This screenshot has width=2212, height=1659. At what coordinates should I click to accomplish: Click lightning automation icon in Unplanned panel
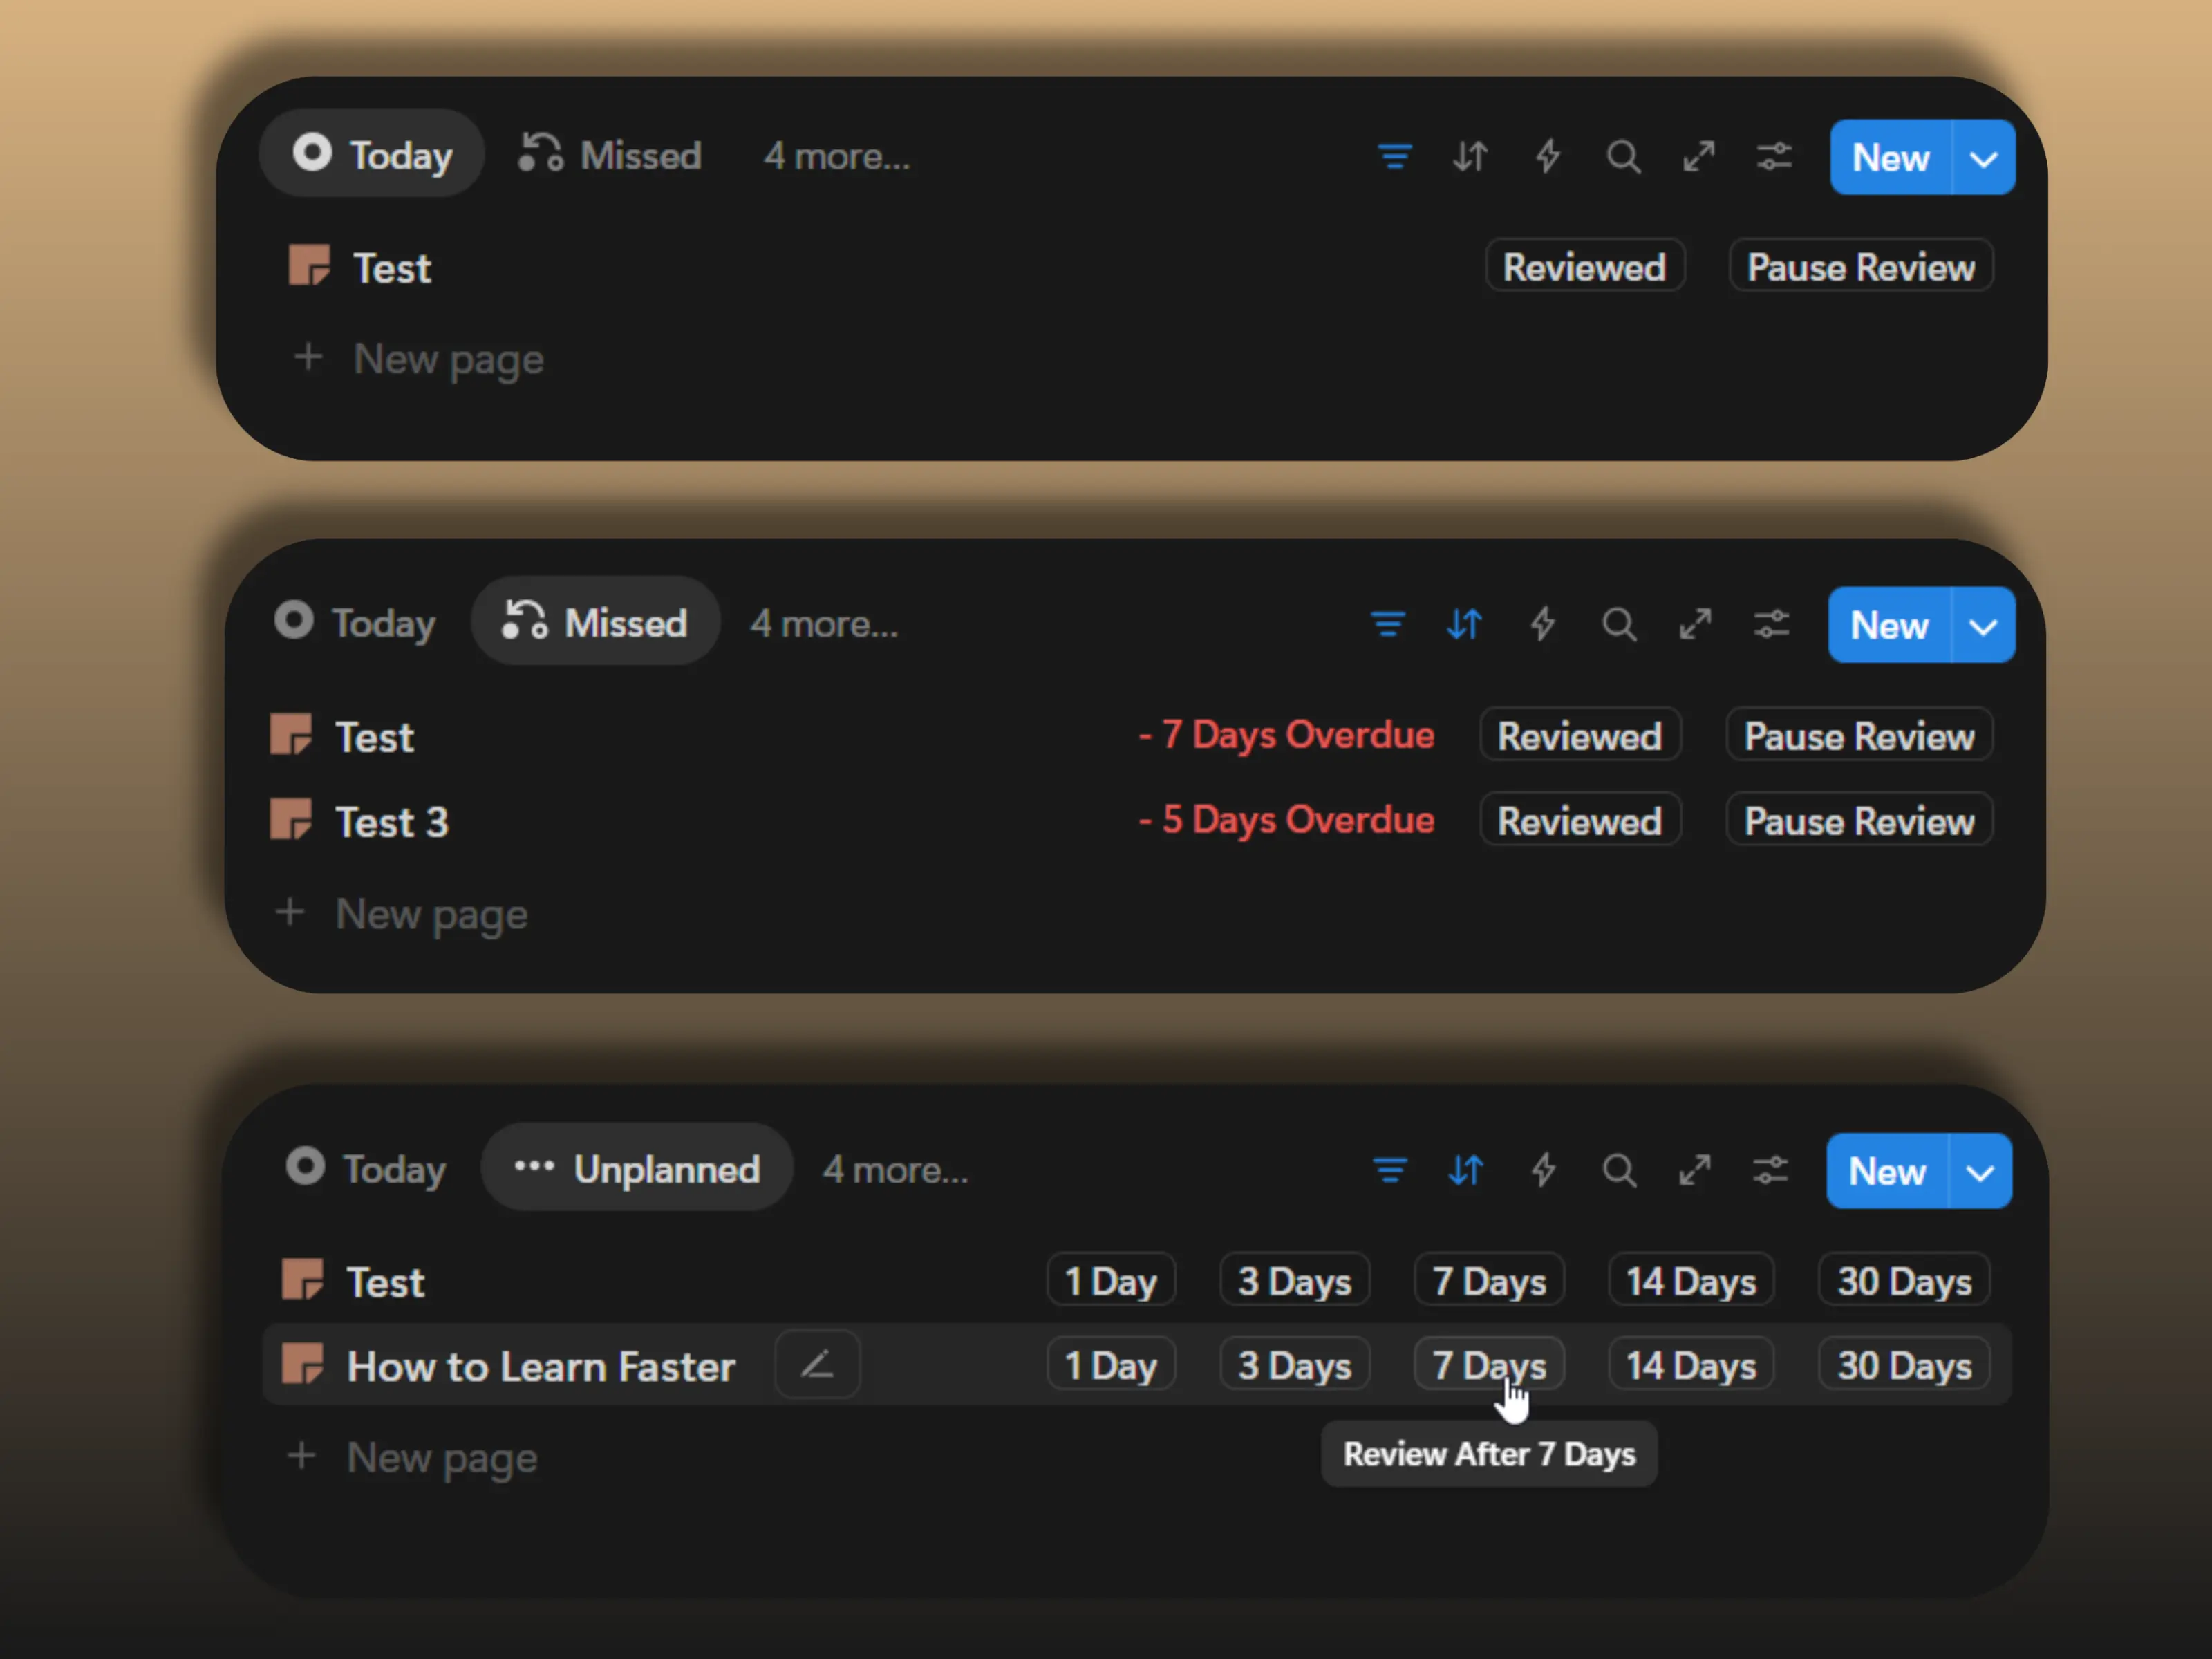click(1543, 1170)
